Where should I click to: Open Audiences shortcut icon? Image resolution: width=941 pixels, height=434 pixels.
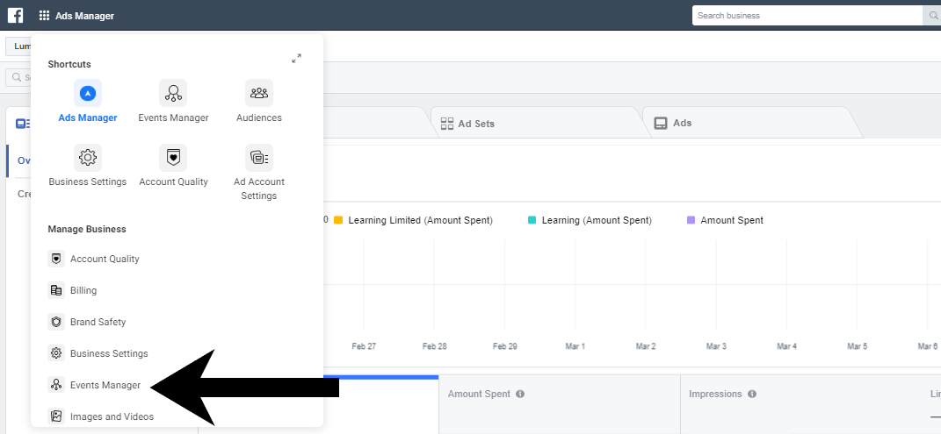click(x=259, y=93)
